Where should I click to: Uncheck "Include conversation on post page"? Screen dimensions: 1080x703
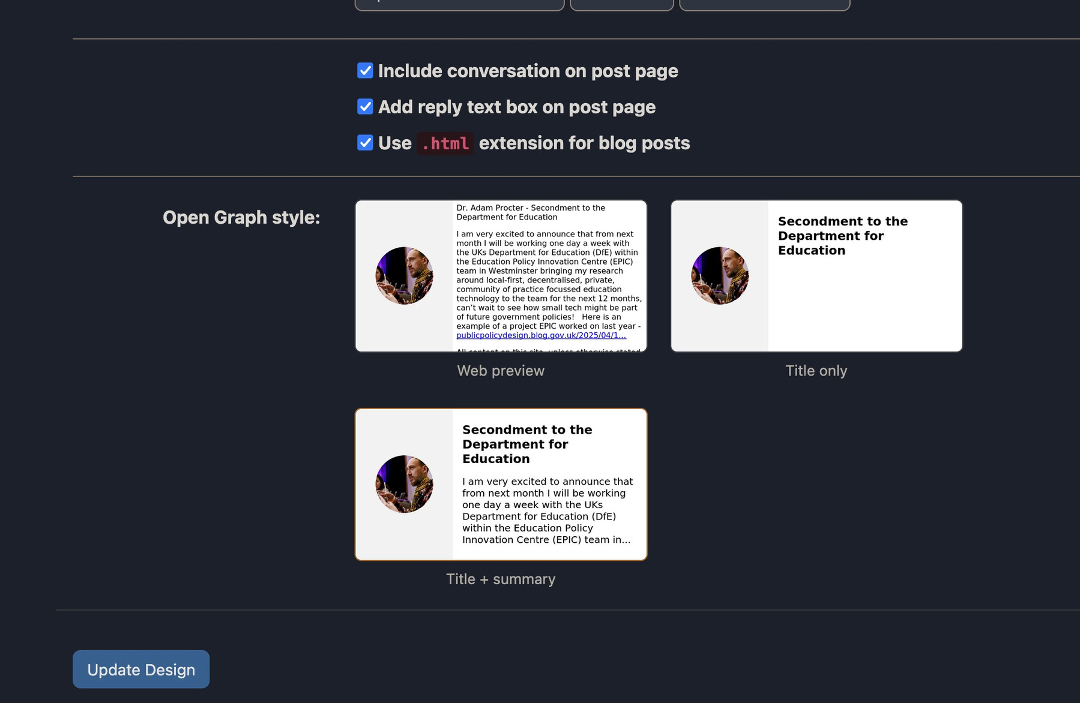364,70
